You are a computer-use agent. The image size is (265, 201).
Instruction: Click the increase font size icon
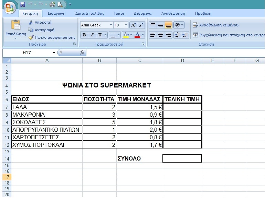tap(134, 25)
